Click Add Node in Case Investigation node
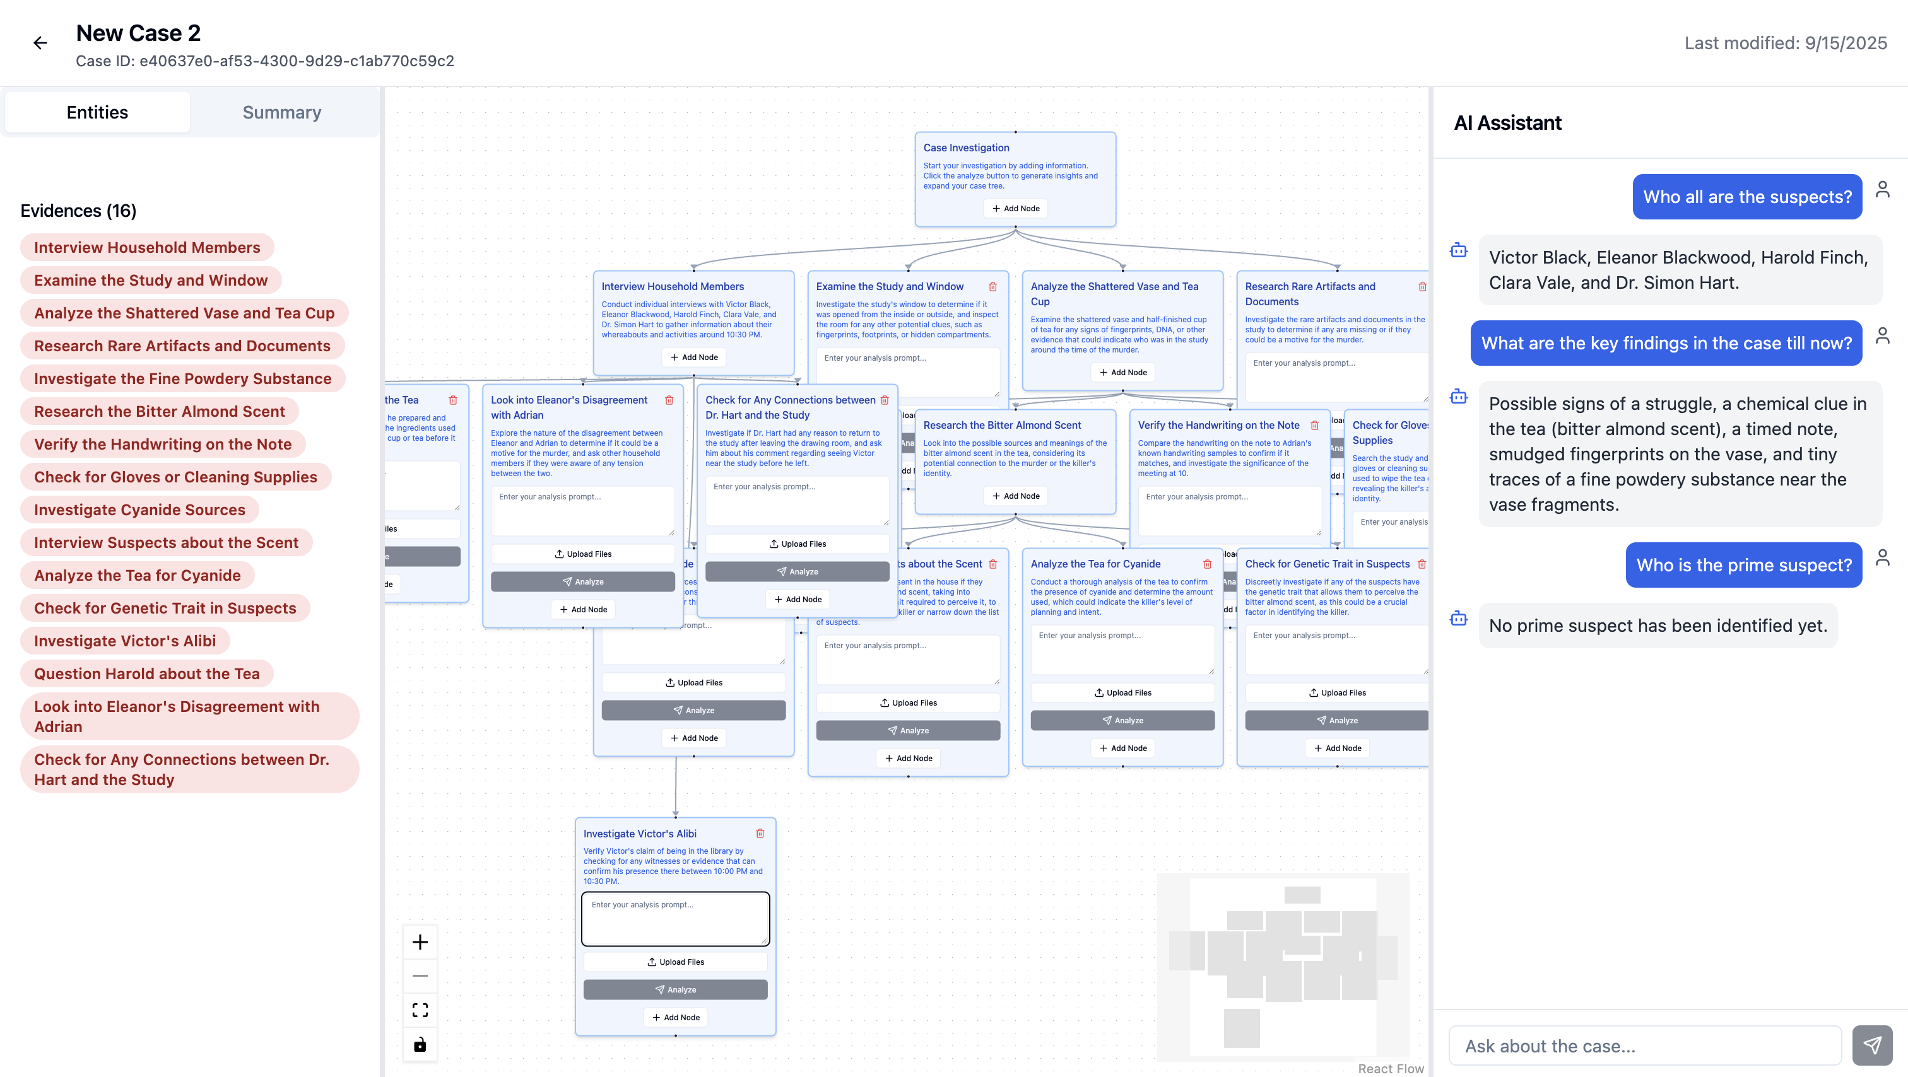Viewport: 1908px width, 1077px height. 1015,209
